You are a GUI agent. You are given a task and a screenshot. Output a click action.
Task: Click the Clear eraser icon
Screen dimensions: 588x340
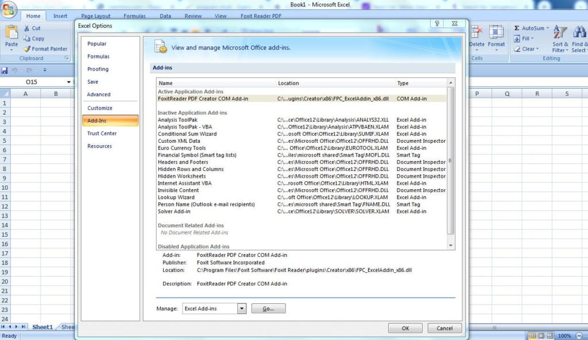517,49
